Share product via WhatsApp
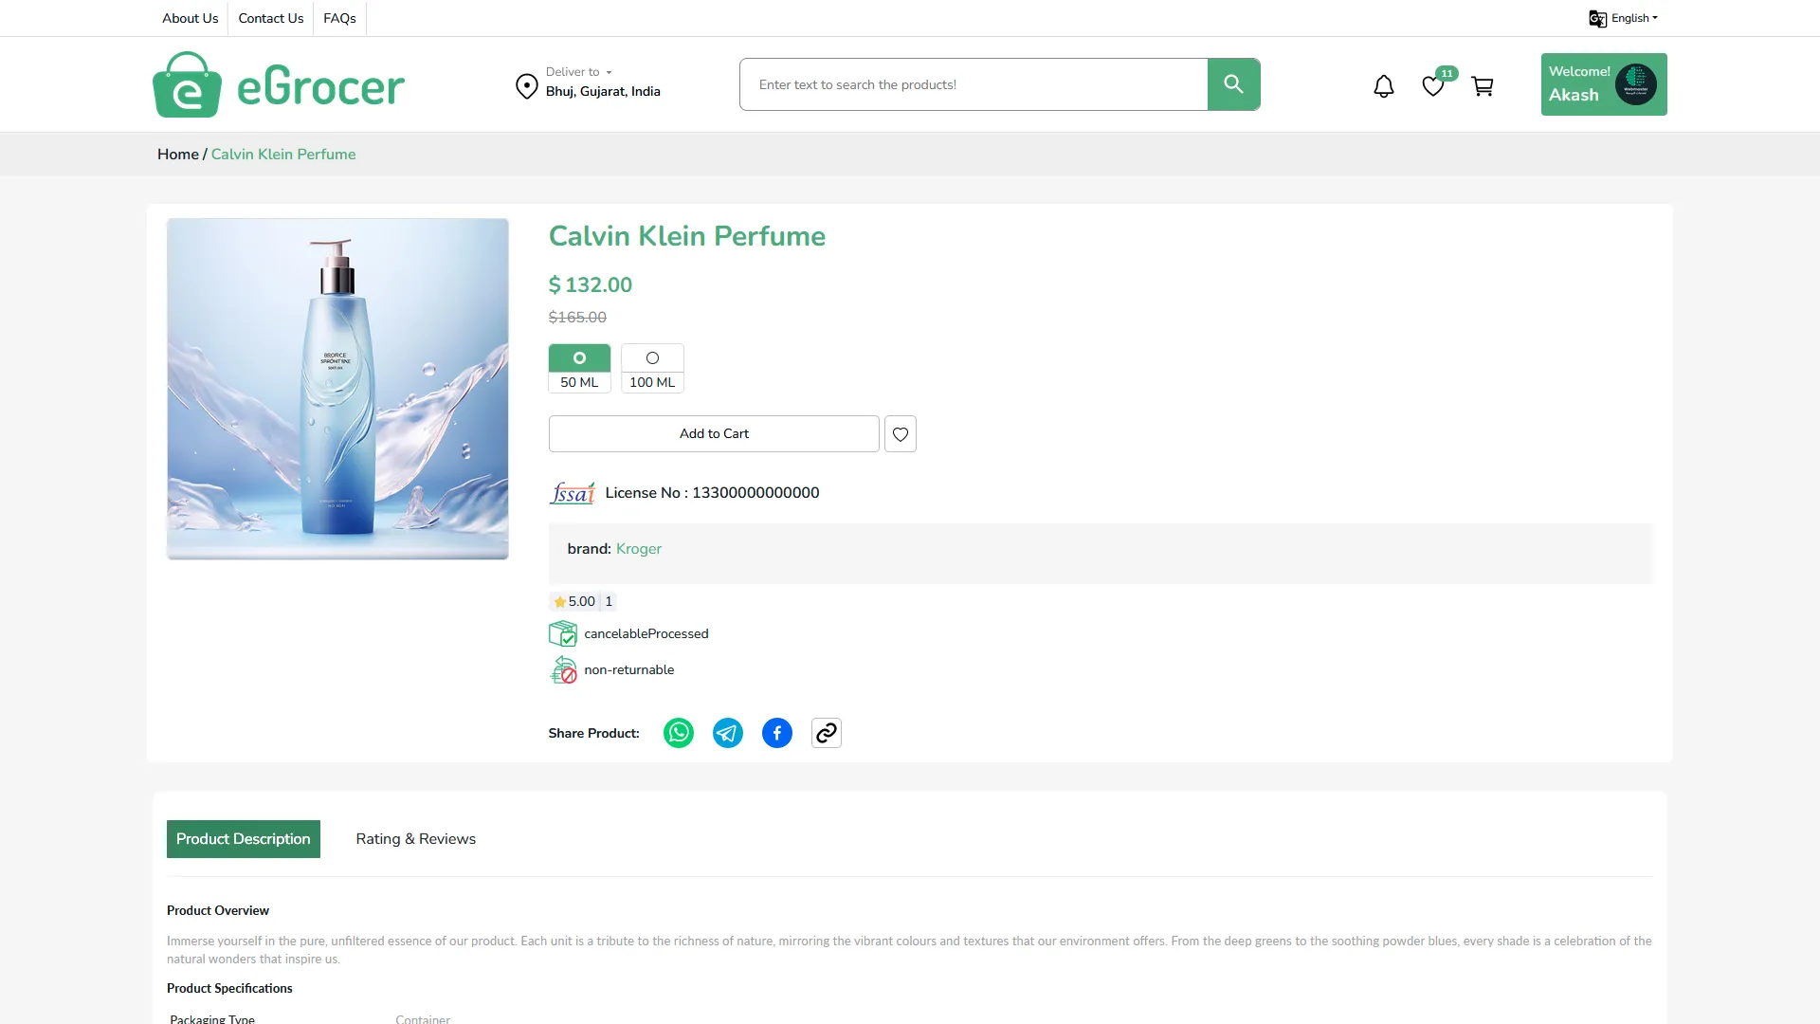1820x1024 pixels. coord(679,733)
